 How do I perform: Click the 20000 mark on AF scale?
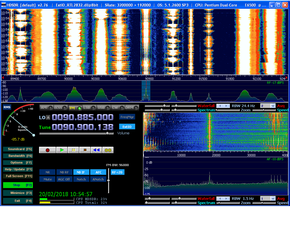[x=216, y=155]
